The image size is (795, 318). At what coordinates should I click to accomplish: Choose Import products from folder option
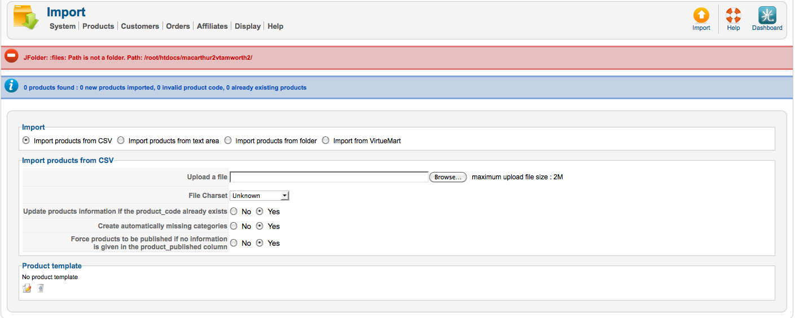coord(228,140)
